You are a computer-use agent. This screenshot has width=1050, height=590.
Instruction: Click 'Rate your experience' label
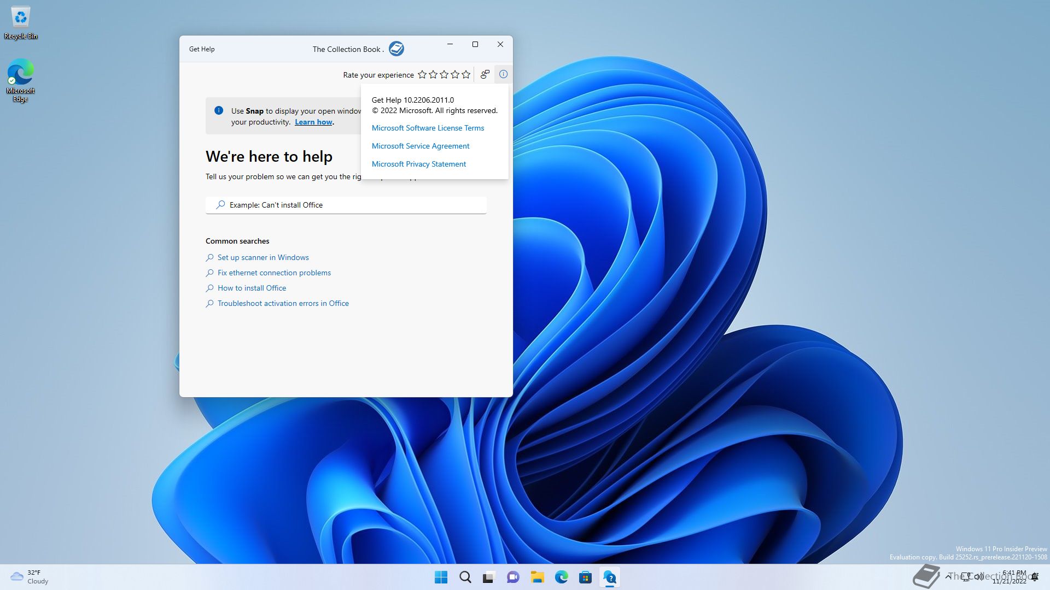378,75
